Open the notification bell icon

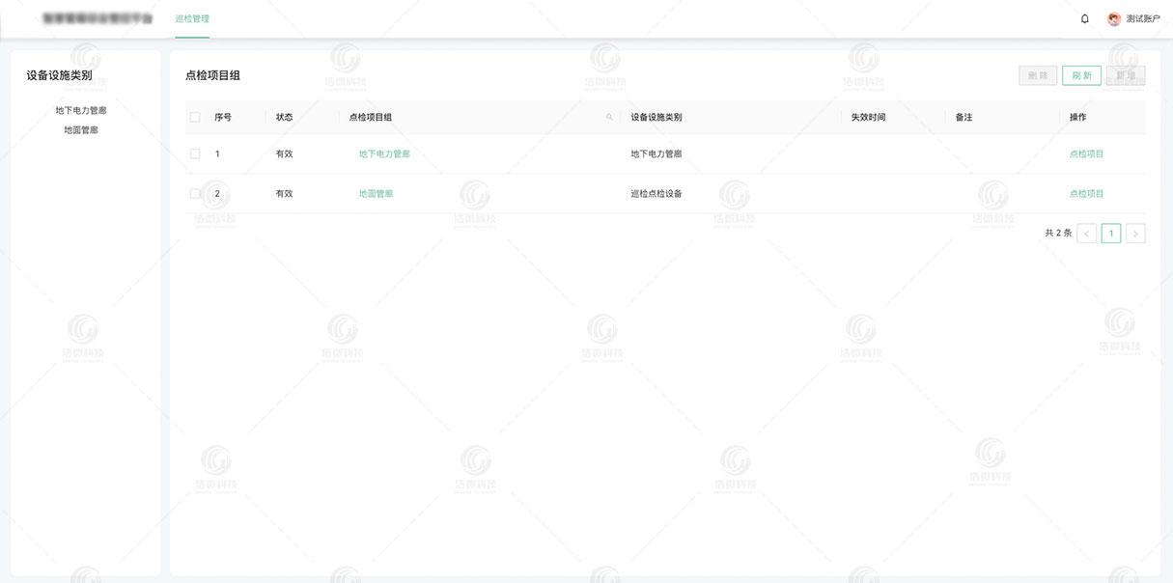pos(1084,17)
